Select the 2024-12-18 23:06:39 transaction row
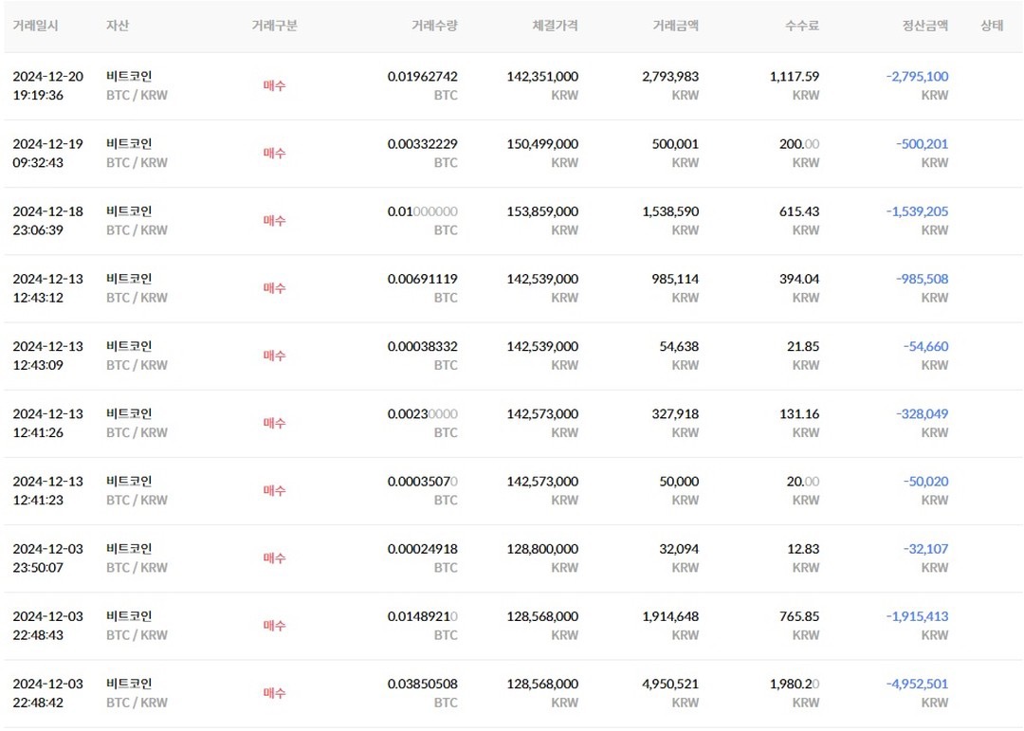This screenshot has height=731, width=1024. [513, 221]
